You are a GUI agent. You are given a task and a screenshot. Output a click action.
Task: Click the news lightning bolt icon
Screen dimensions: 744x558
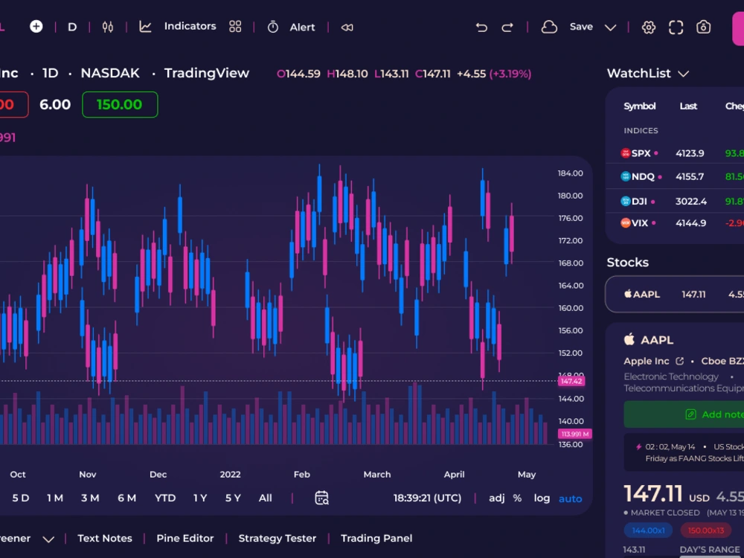tap(638, 447)
